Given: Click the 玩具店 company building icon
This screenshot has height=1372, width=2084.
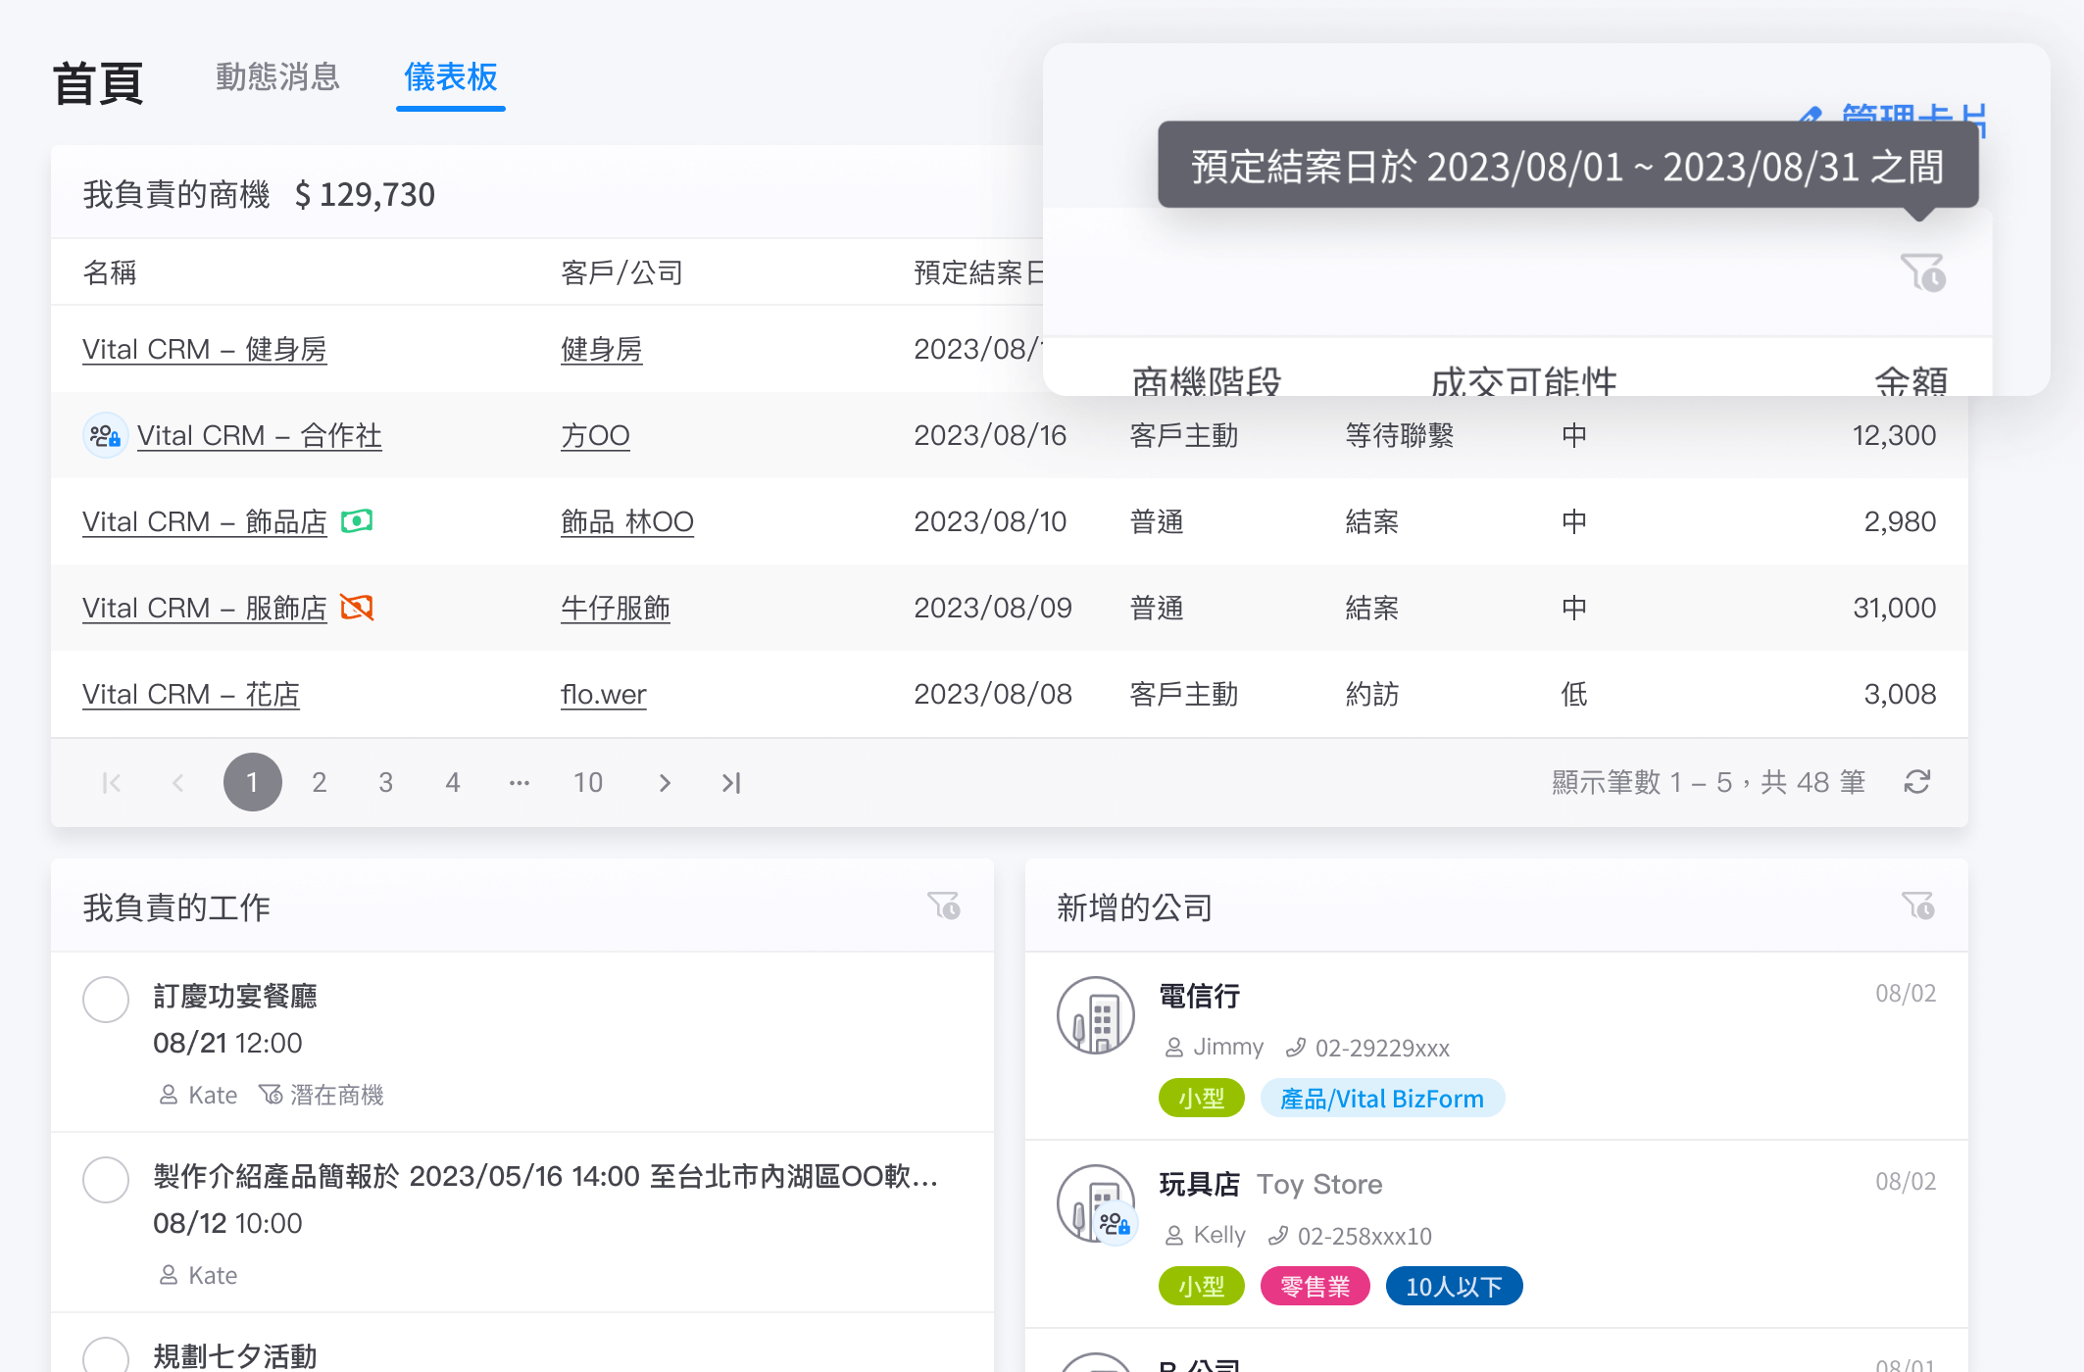Looking at the screenshot, I should tap(1096, 1203).
